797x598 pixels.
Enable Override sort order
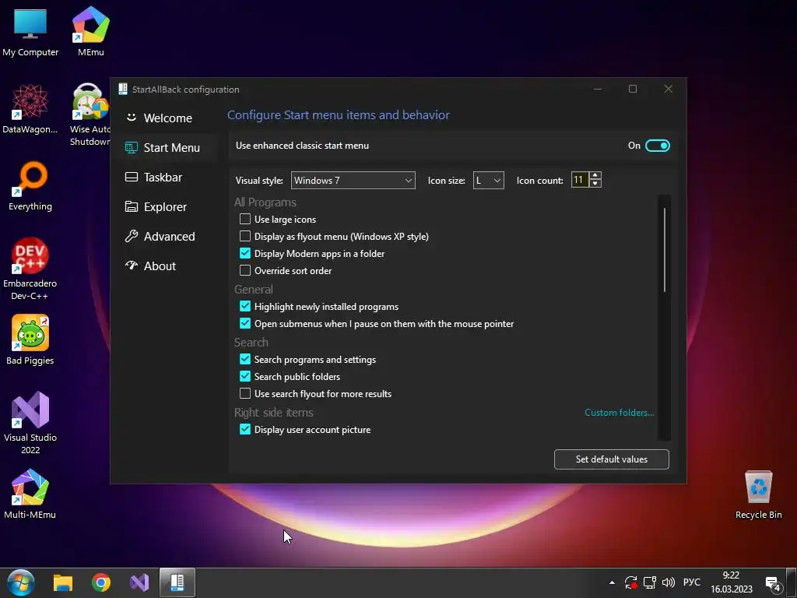[245, 270]
